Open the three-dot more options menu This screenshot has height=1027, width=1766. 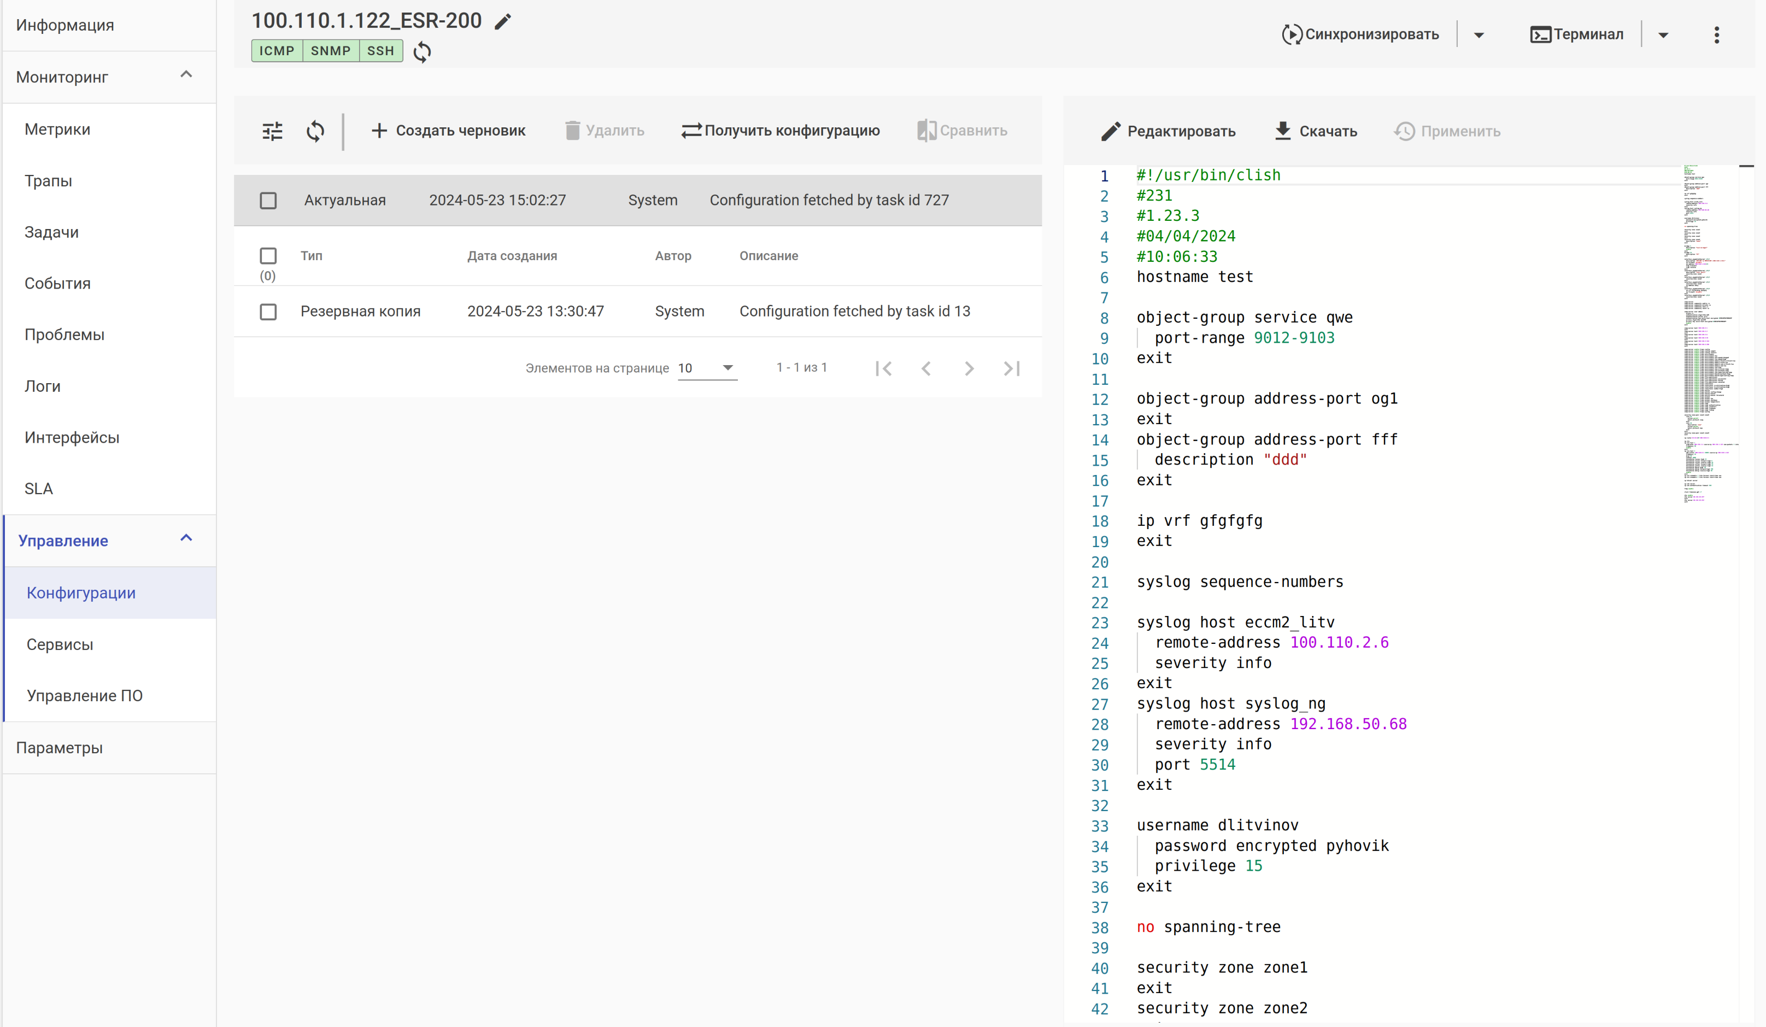click(x=1716, y=35)
